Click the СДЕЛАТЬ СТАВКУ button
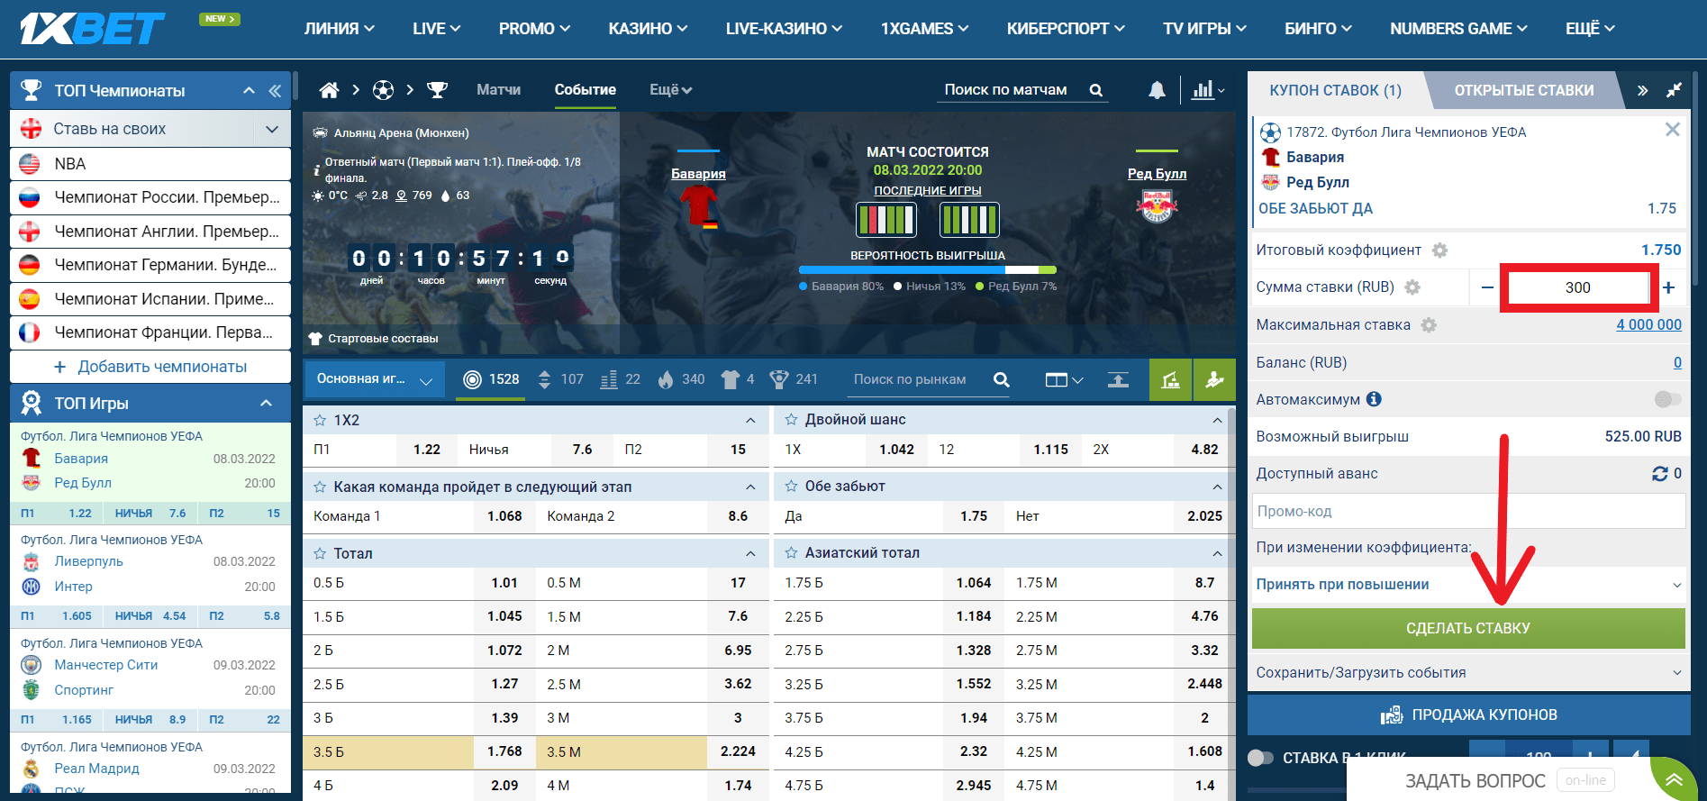Image resolution: width=1707 pixels, height=801 pixels. (x=1468, y=628)
